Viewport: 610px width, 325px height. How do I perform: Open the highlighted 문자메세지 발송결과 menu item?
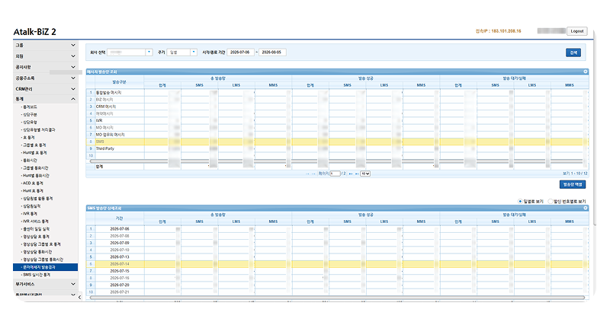coord(45,267)
